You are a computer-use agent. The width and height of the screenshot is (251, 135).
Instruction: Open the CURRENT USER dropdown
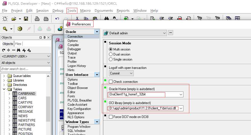pos(49,56)
